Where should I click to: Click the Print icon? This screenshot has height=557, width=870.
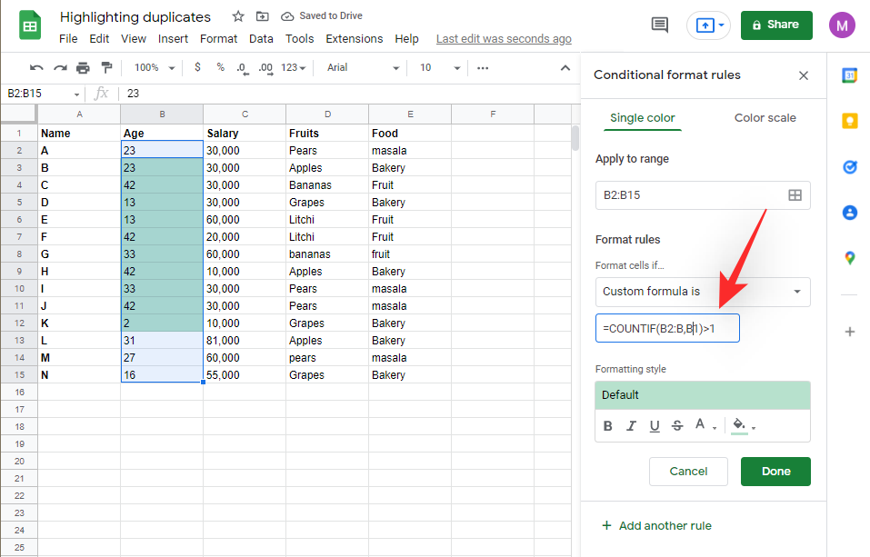pyautogui.click(x=82, y=67)
